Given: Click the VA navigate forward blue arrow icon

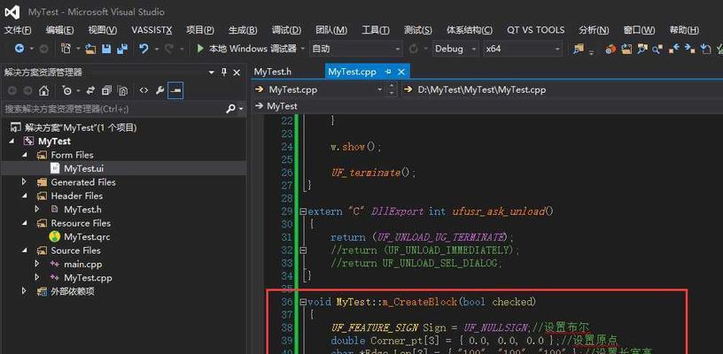Looking at the screenshot, I should pos(690,49).
